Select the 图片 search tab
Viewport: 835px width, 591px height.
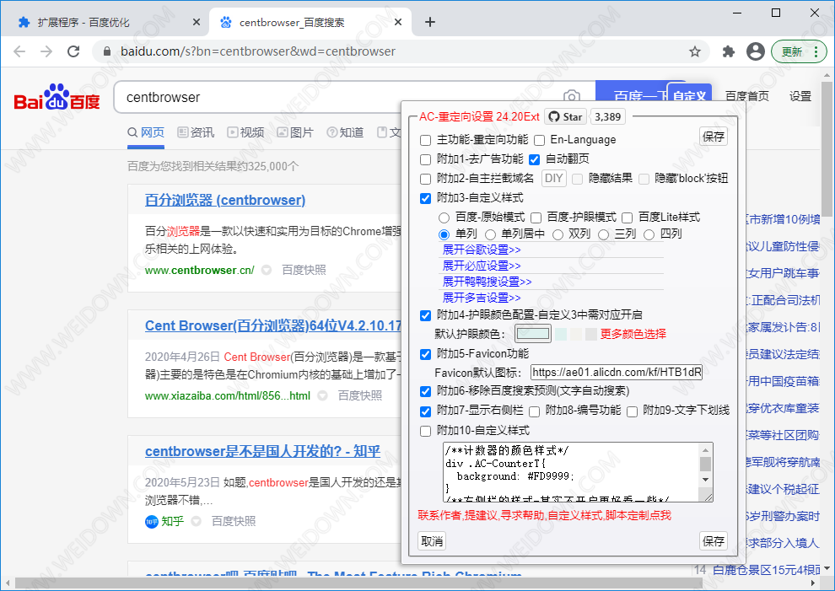(x=295, y=132)
